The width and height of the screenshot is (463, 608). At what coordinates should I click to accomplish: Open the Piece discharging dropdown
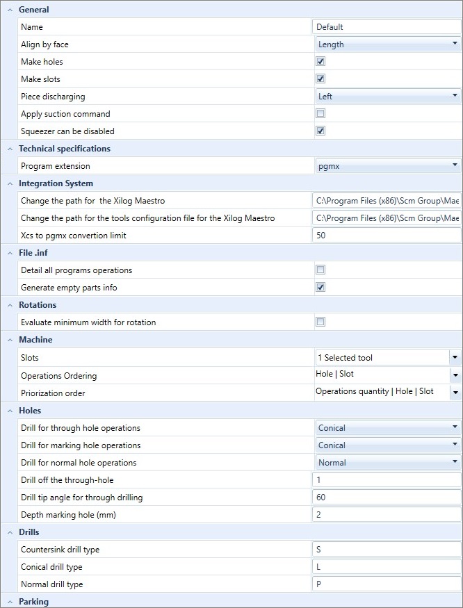[388, 96]
